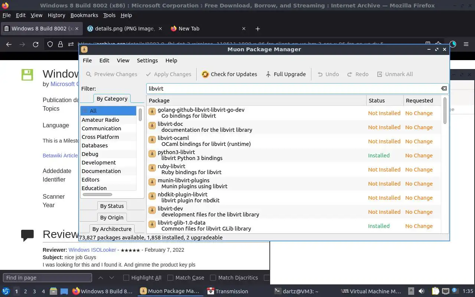Click Preview Changes in Muon toolbar
Image resolution: width=475 pixels, height=297 pixels.
click(x=111, y=74)
